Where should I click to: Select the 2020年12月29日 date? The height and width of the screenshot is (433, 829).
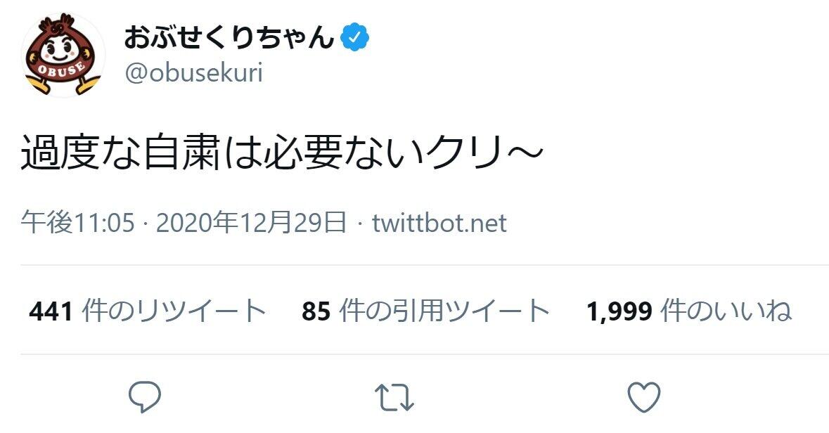click(251, 224)
